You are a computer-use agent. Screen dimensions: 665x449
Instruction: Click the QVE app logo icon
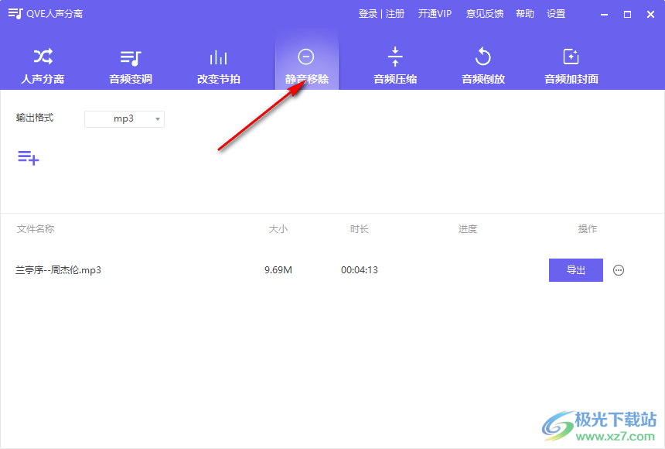14,13
